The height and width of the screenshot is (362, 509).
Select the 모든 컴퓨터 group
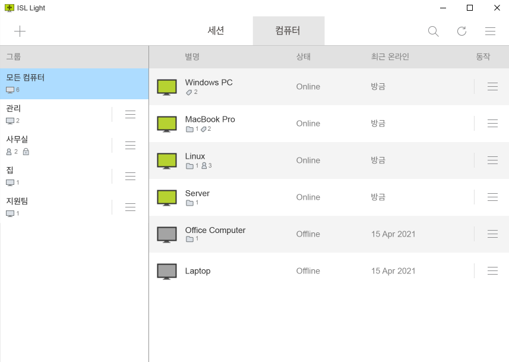[74, 83]
